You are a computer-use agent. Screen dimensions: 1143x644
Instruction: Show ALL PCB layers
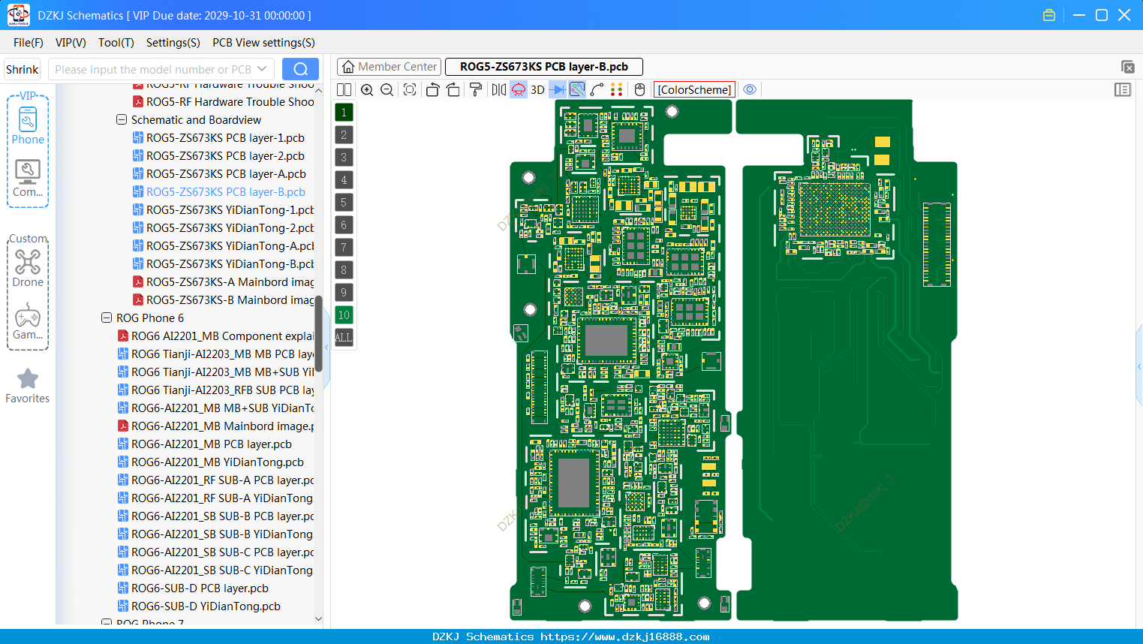point(344,337)
